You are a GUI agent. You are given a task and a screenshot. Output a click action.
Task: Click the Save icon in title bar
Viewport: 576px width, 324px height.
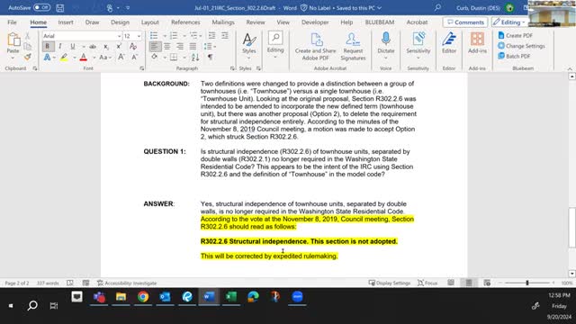(x=60, y=8)
